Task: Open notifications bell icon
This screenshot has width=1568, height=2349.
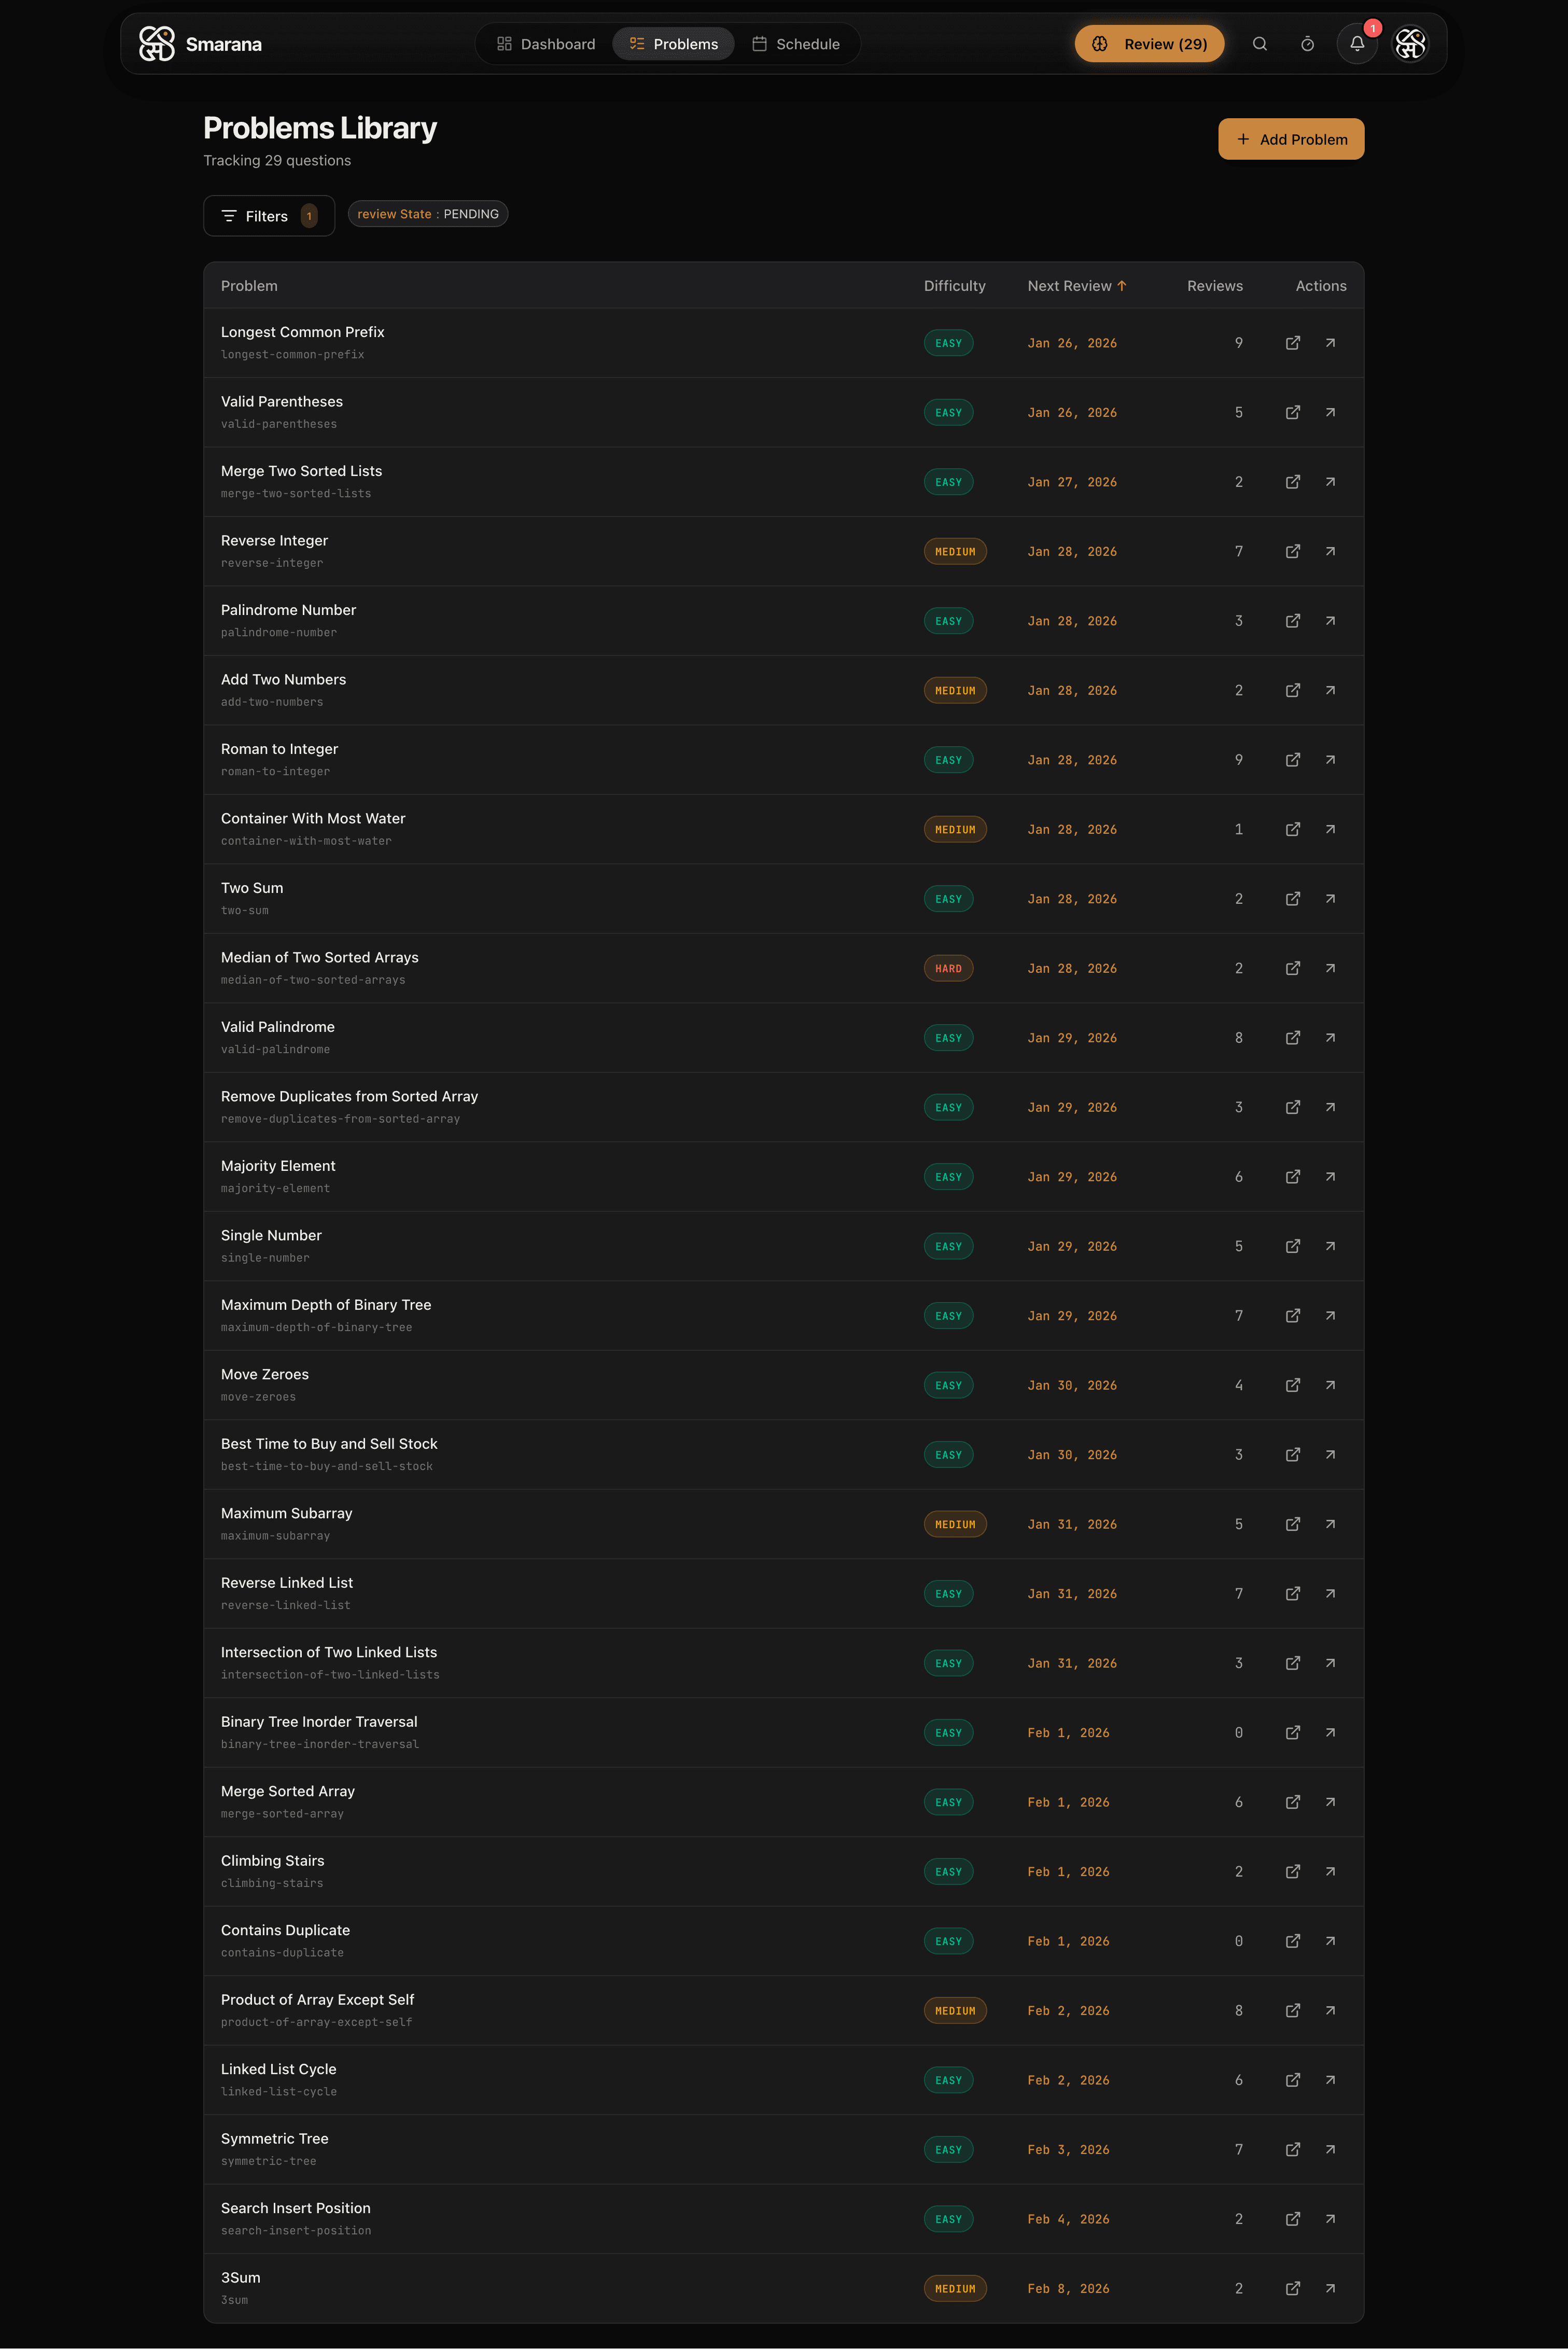Action: pos(1356,44)
